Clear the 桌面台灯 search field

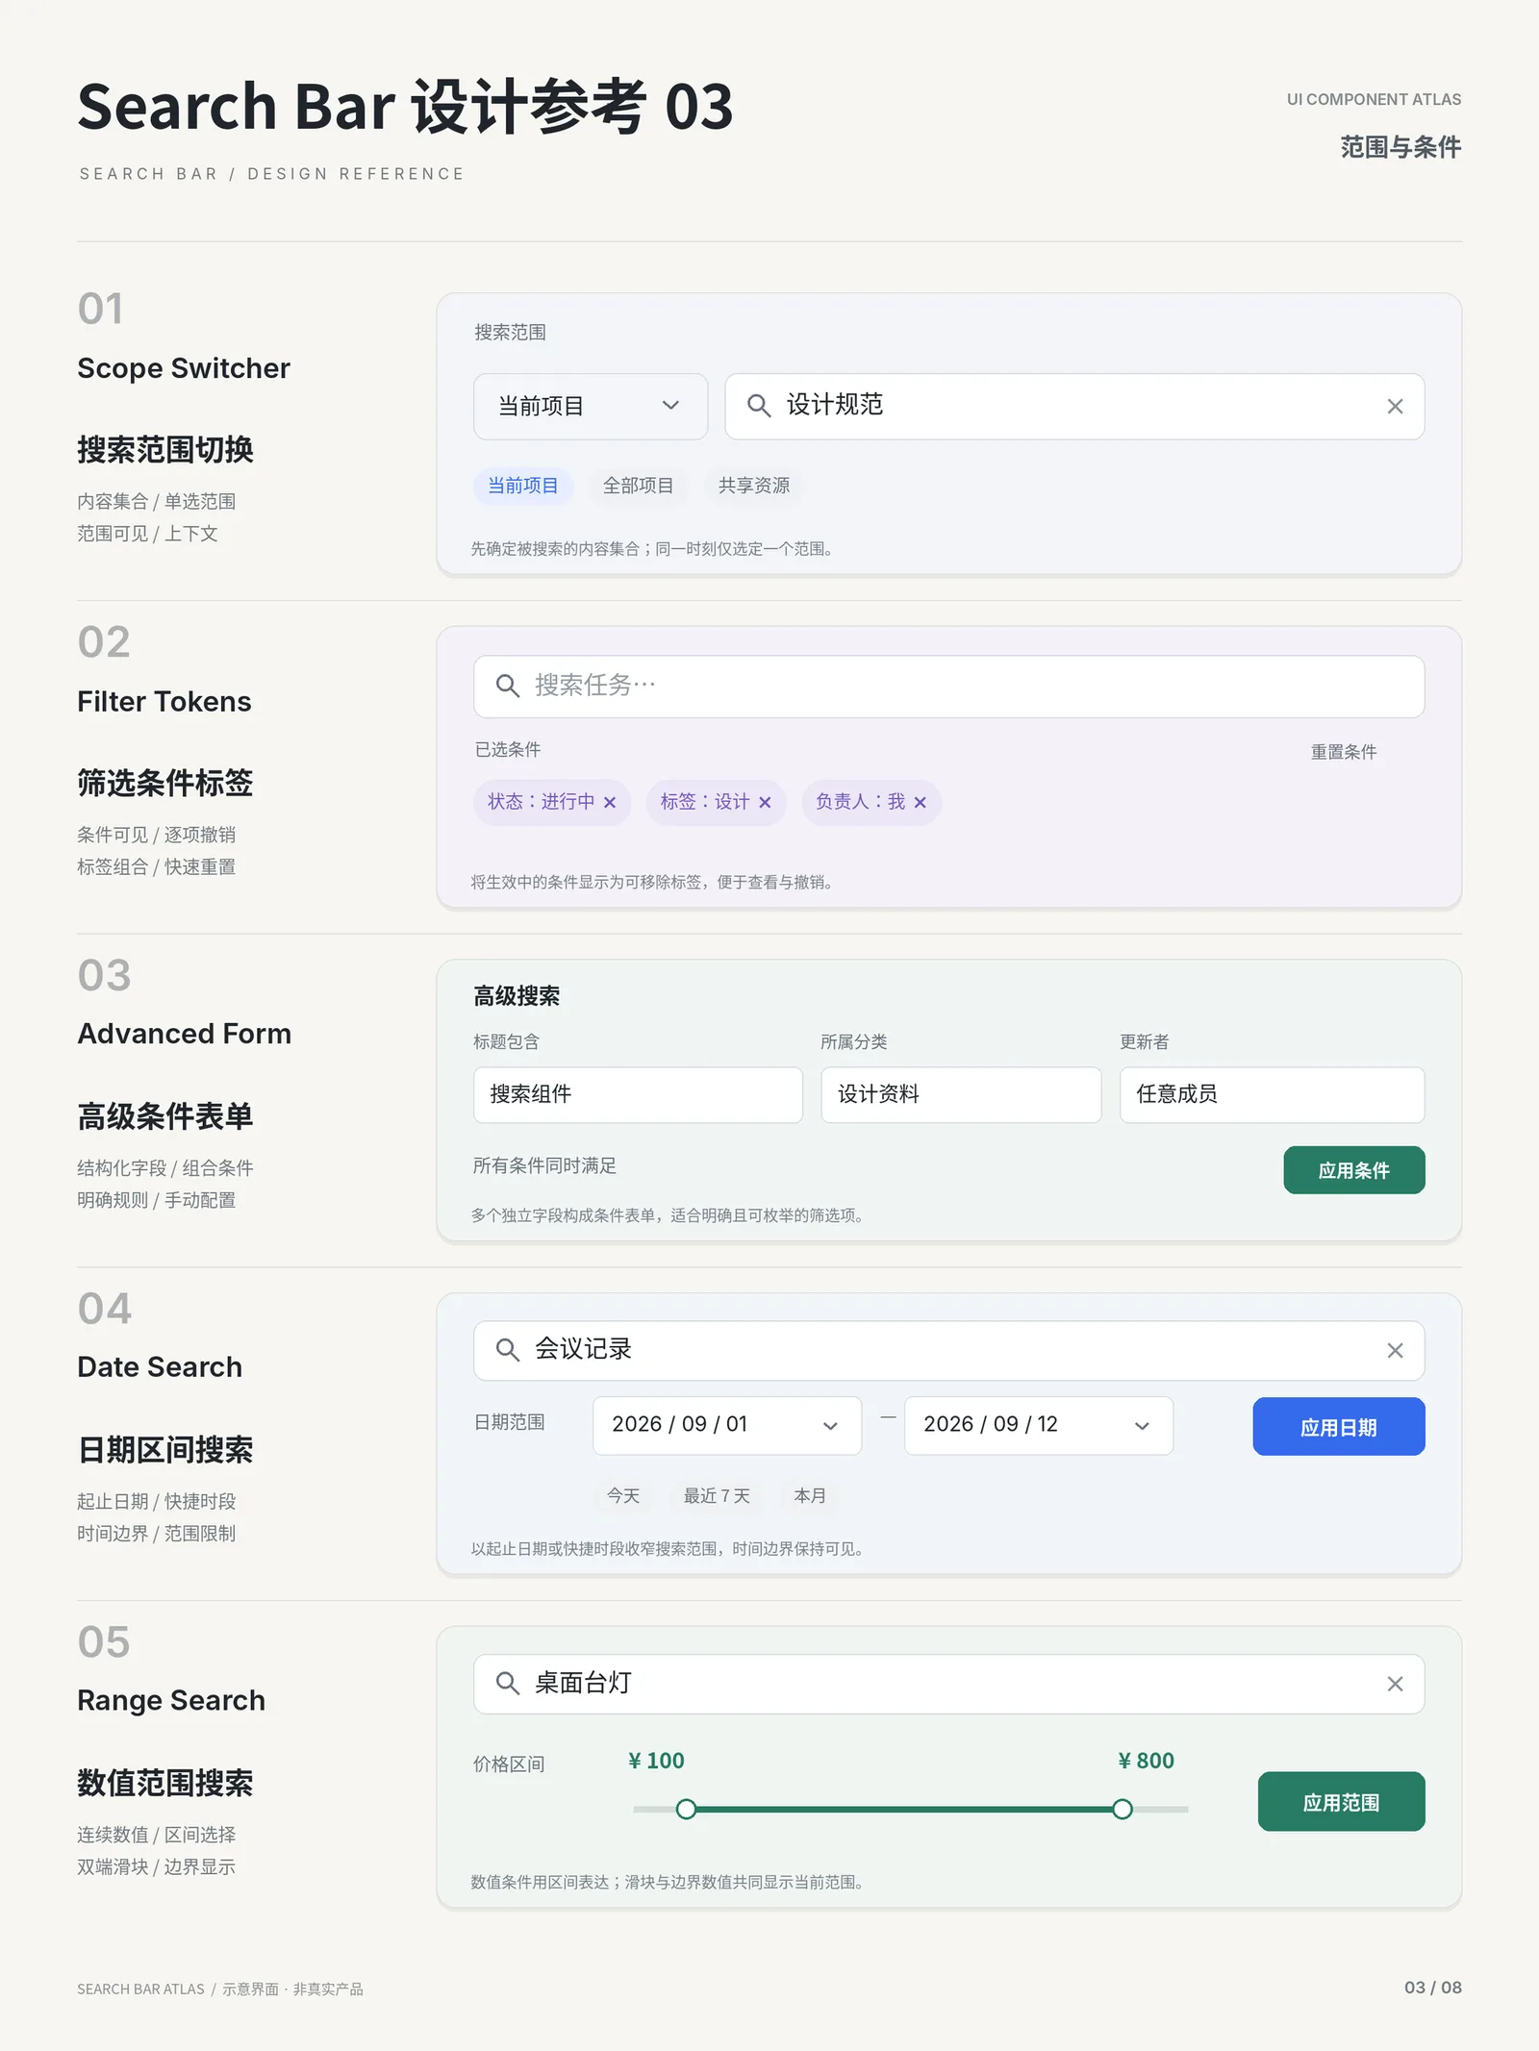click(x=1395, y=1684)
